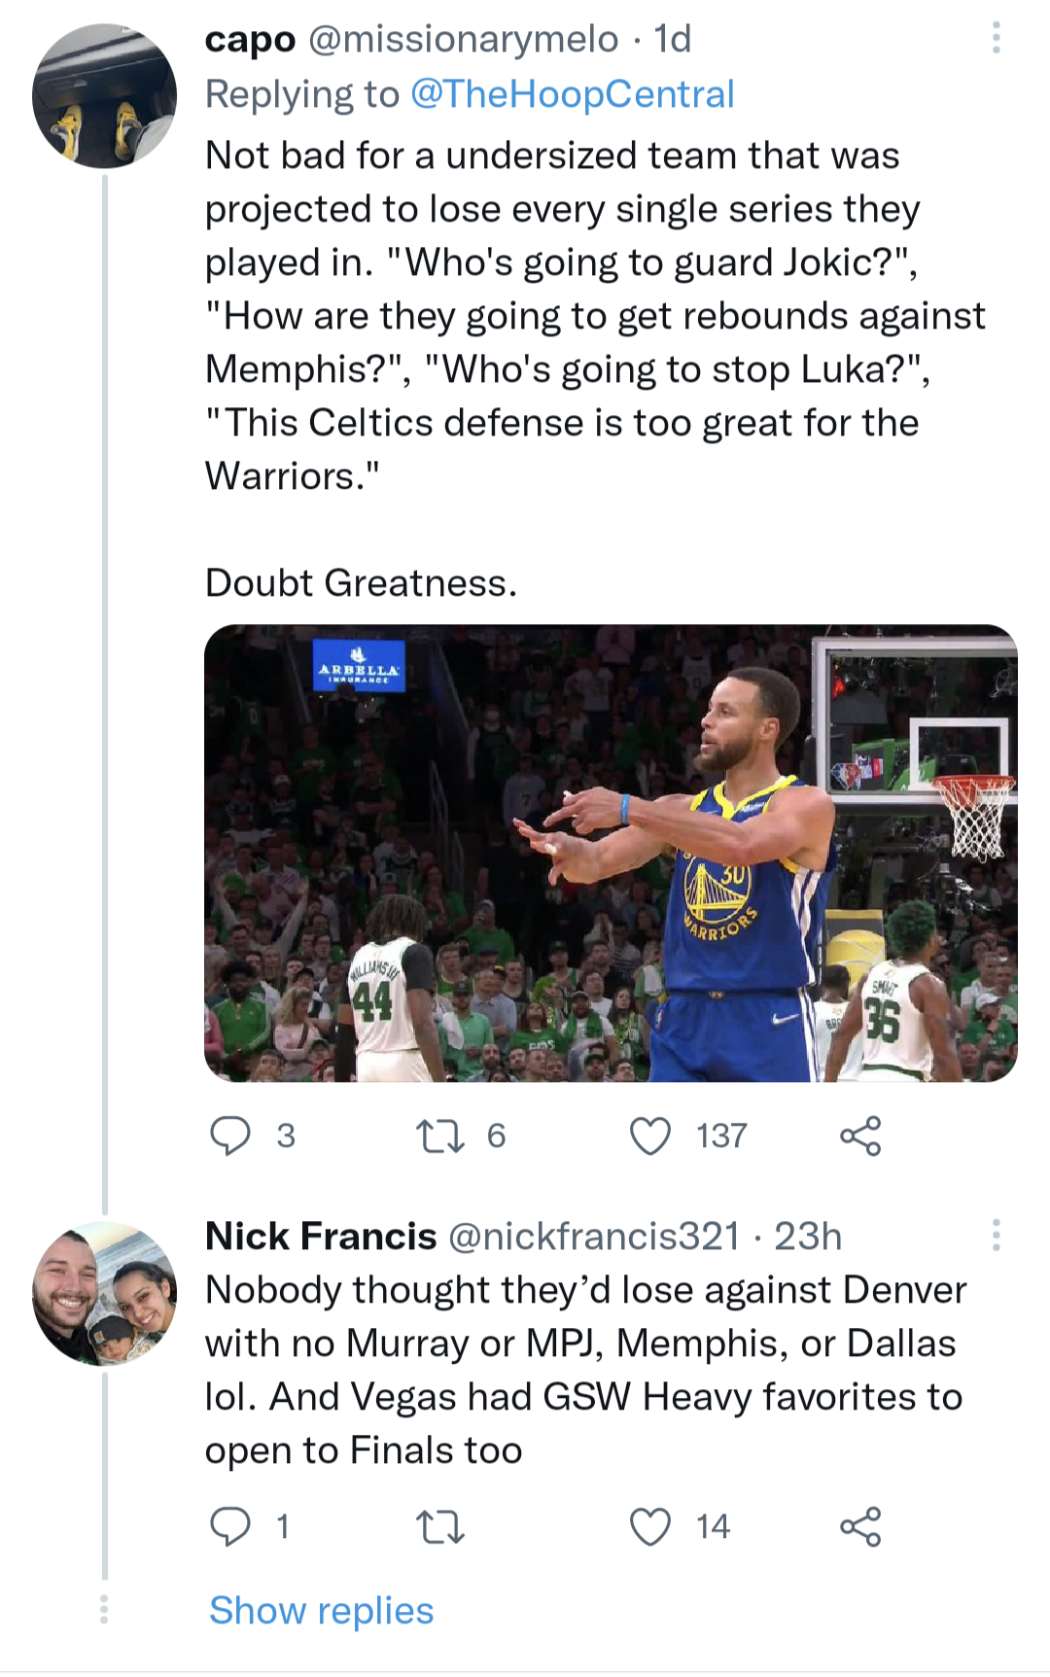View the Steph Curry game photo

tap(611, 853)
